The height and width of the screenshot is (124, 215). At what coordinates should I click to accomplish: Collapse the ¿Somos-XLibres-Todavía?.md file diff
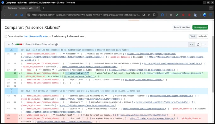tap(9, 44)
